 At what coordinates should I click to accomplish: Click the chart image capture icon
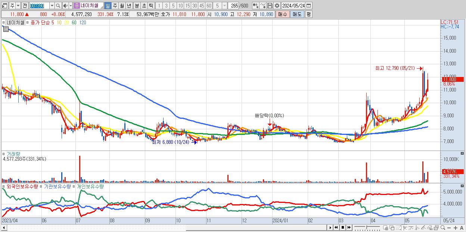[437, 228]
